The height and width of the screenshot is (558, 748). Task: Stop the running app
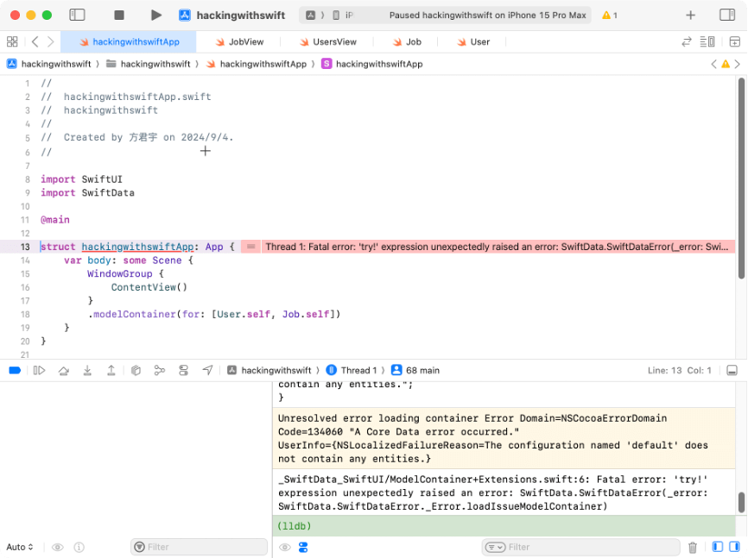click(x=119, y=15)
